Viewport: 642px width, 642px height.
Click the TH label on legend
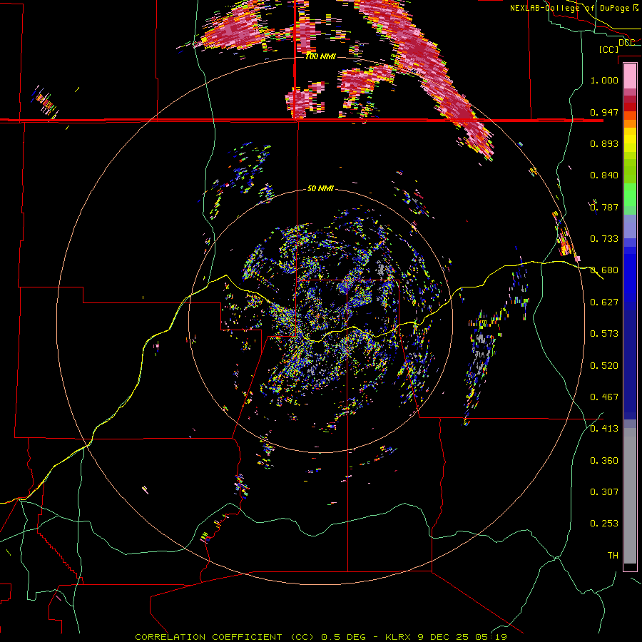tap(613, 556)
